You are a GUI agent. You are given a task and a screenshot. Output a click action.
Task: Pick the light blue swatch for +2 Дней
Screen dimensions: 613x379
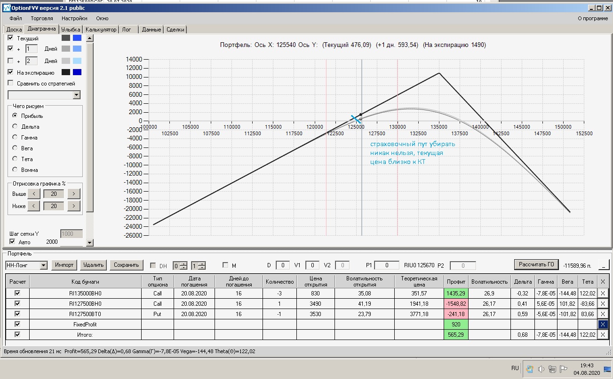point(77,61)
